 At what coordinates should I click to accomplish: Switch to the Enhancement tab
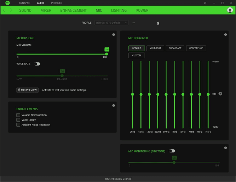pyautogui.click(x=73, y=11)
